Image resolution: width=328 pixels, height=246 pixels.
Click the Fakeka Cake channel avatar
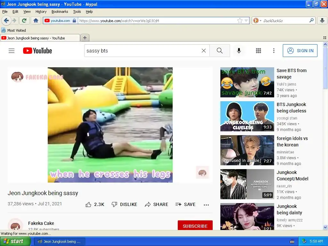[x=15, y=225]
